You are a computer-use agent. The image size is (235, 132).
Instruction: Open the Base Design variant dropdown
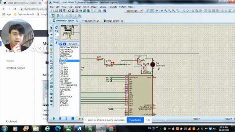(x=134, y=11)
